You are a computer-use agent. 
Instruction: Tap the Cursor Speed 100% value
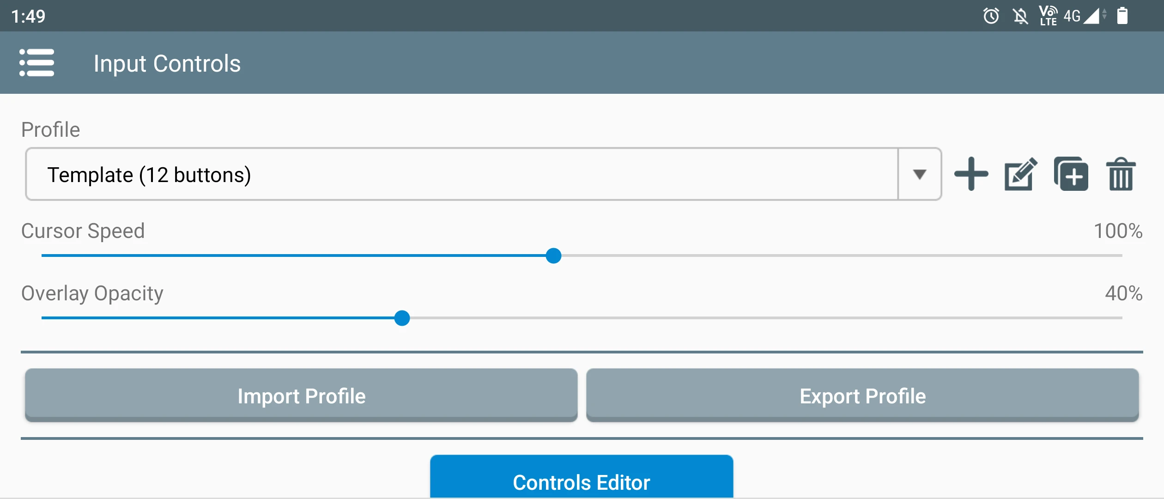coord(1118,231)
